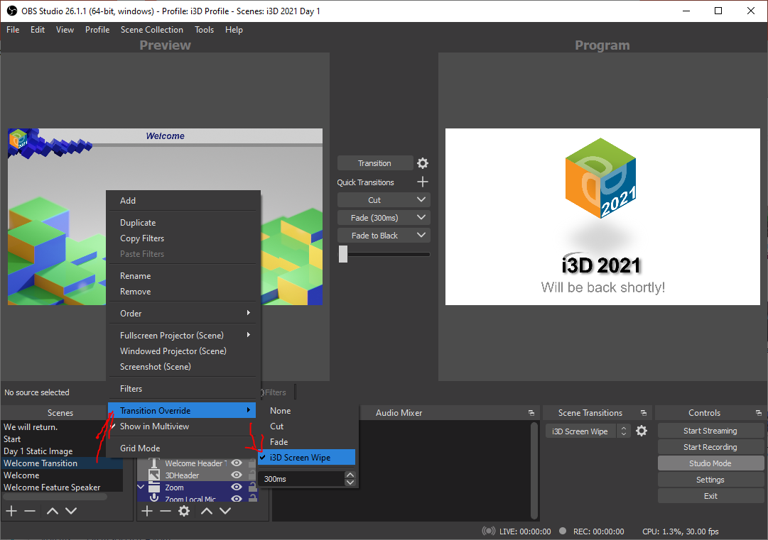Move source up with the up arrow icon
The height and width of the screenshot is (540, 768).
[x=207, y=510]
